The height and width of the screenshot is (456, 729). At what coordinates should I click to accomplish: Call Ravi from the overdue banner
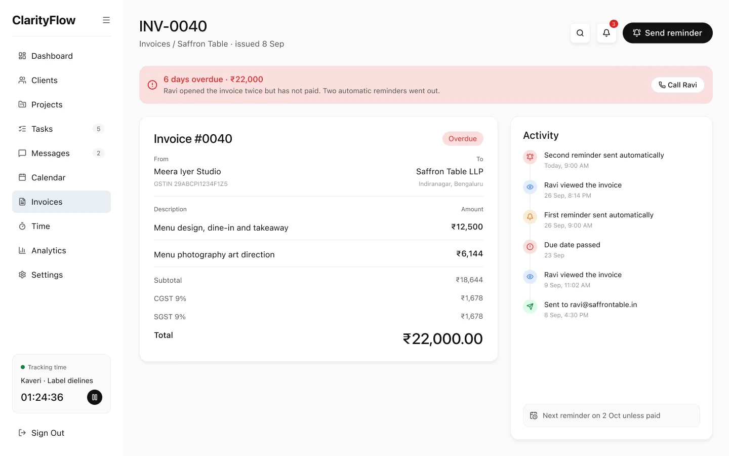pos(678,85)
